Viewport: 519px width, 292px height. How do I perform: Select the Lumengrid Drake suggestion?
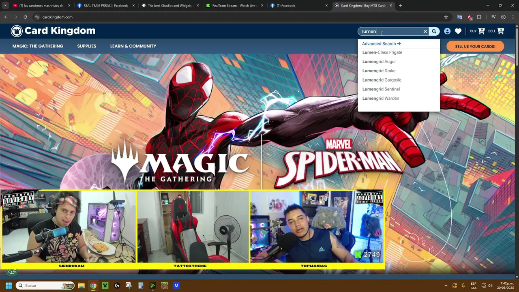(379, 71)
